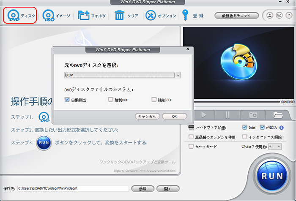Click the download/update round icon
The height and width of the screenshot is (201, 296).
click(x=270, y=15)
